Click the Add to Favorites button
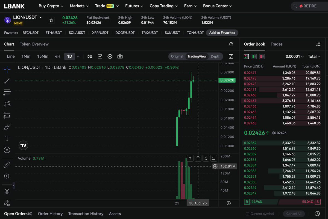 click(222, 33)
